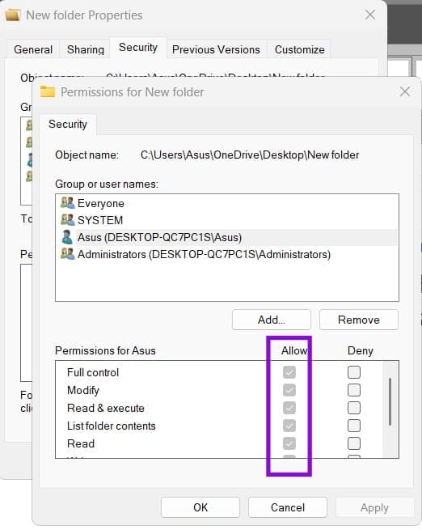
Task: Click the Modify permission label
Action: tap(83, 390)
